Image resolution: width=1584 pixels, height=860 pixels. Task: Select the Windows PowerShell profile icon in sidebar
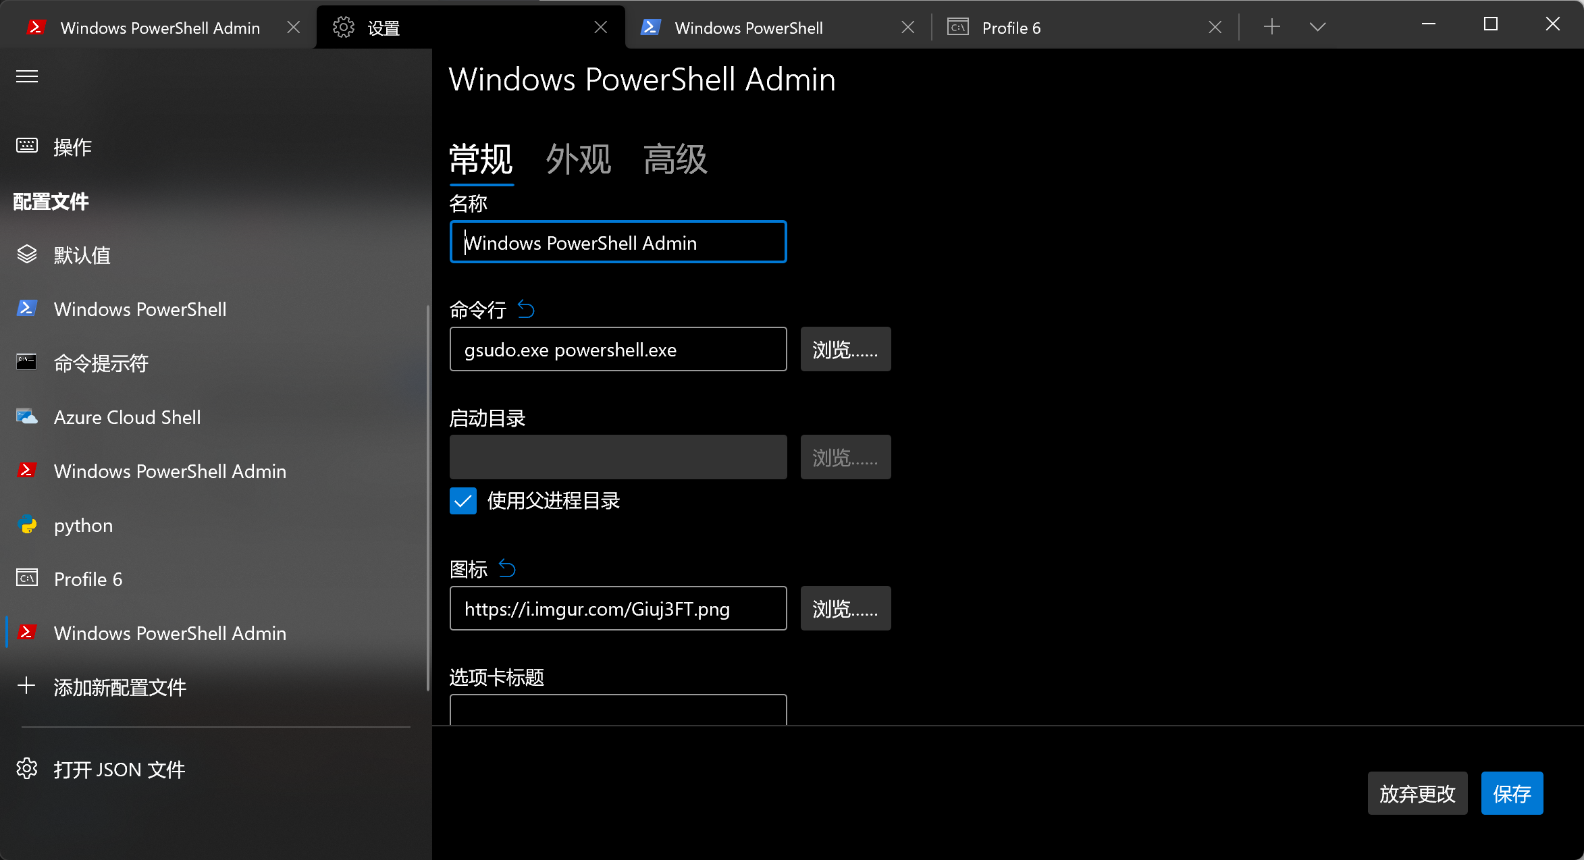[x=26, y=308]
